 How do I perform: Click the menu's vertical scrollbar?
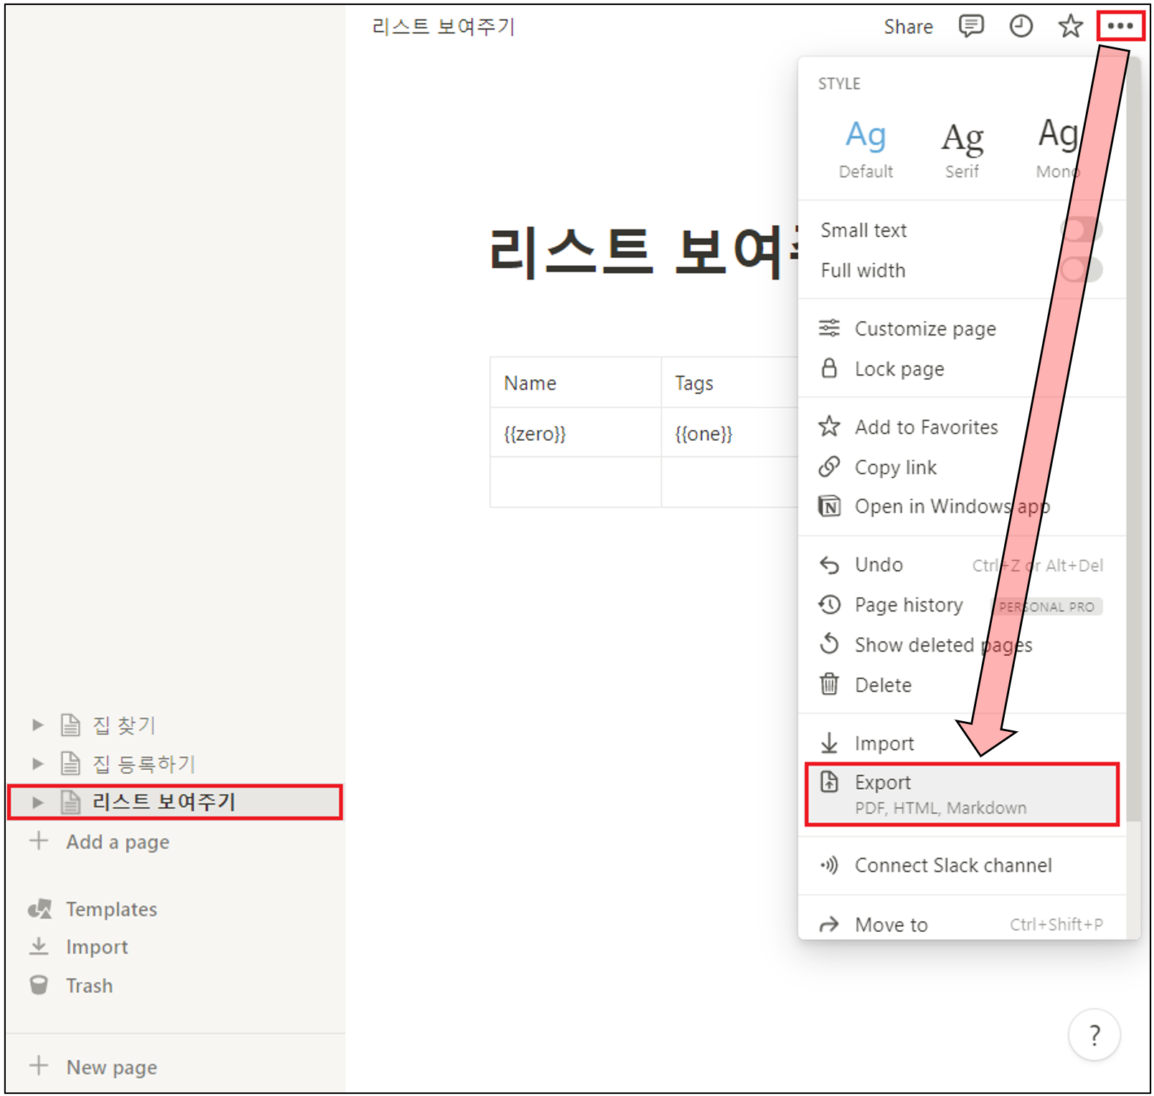pos(1133,441)
